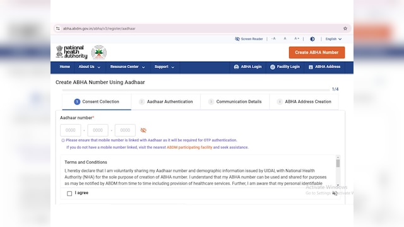Click the URL text in address bar
The width and height of the screenshot is (404, 227).
click(x=99, y=28)
